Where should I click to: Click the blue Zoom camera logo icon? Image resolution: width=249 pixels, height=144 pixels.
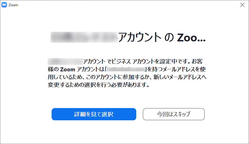(x=4, y=5)
